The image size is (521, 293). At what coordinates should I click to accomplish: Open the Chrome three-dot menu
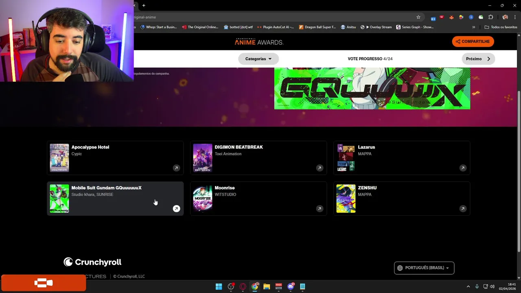coord(515,17)
